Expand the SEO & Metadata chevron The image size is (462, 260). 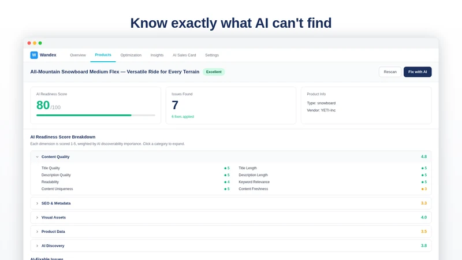37,203
